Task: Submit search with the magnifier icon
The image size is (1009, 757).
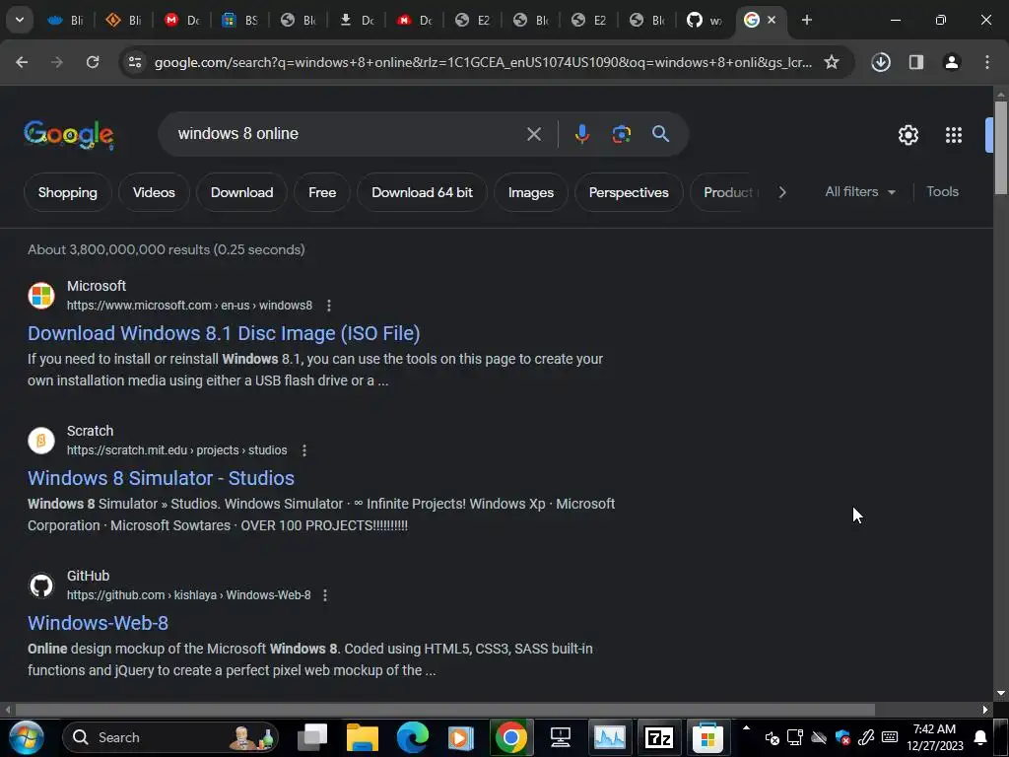Action: (x=660, y=134)
